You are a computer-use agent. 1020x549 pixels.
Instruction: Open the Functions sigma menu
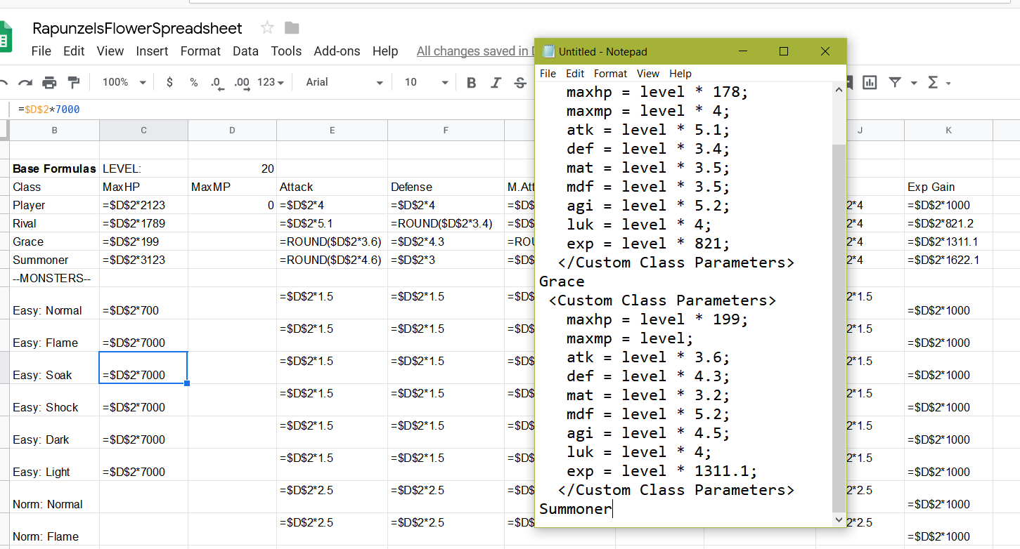tap(933, 83)
